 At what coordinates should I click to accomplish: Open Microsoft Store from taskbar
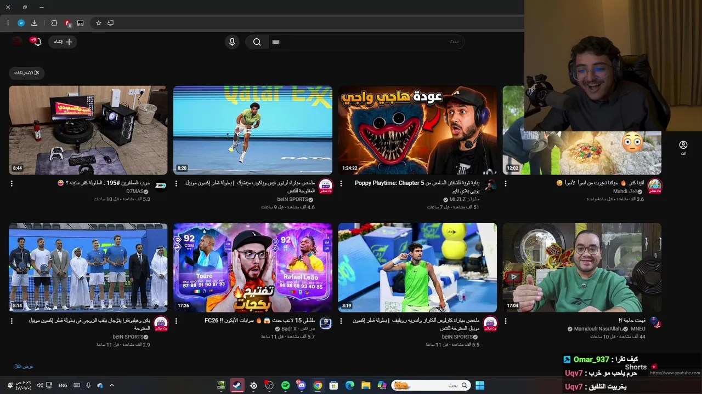coord(333,385)
